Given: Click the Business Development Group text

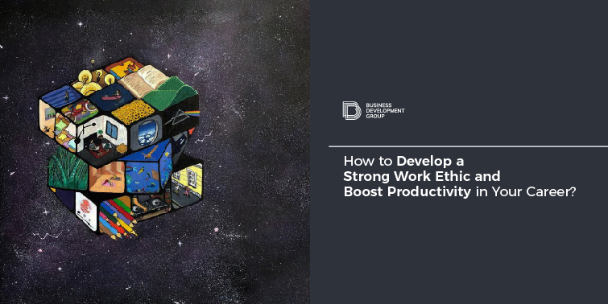Looking at the screenshot, I should [385, 110].
